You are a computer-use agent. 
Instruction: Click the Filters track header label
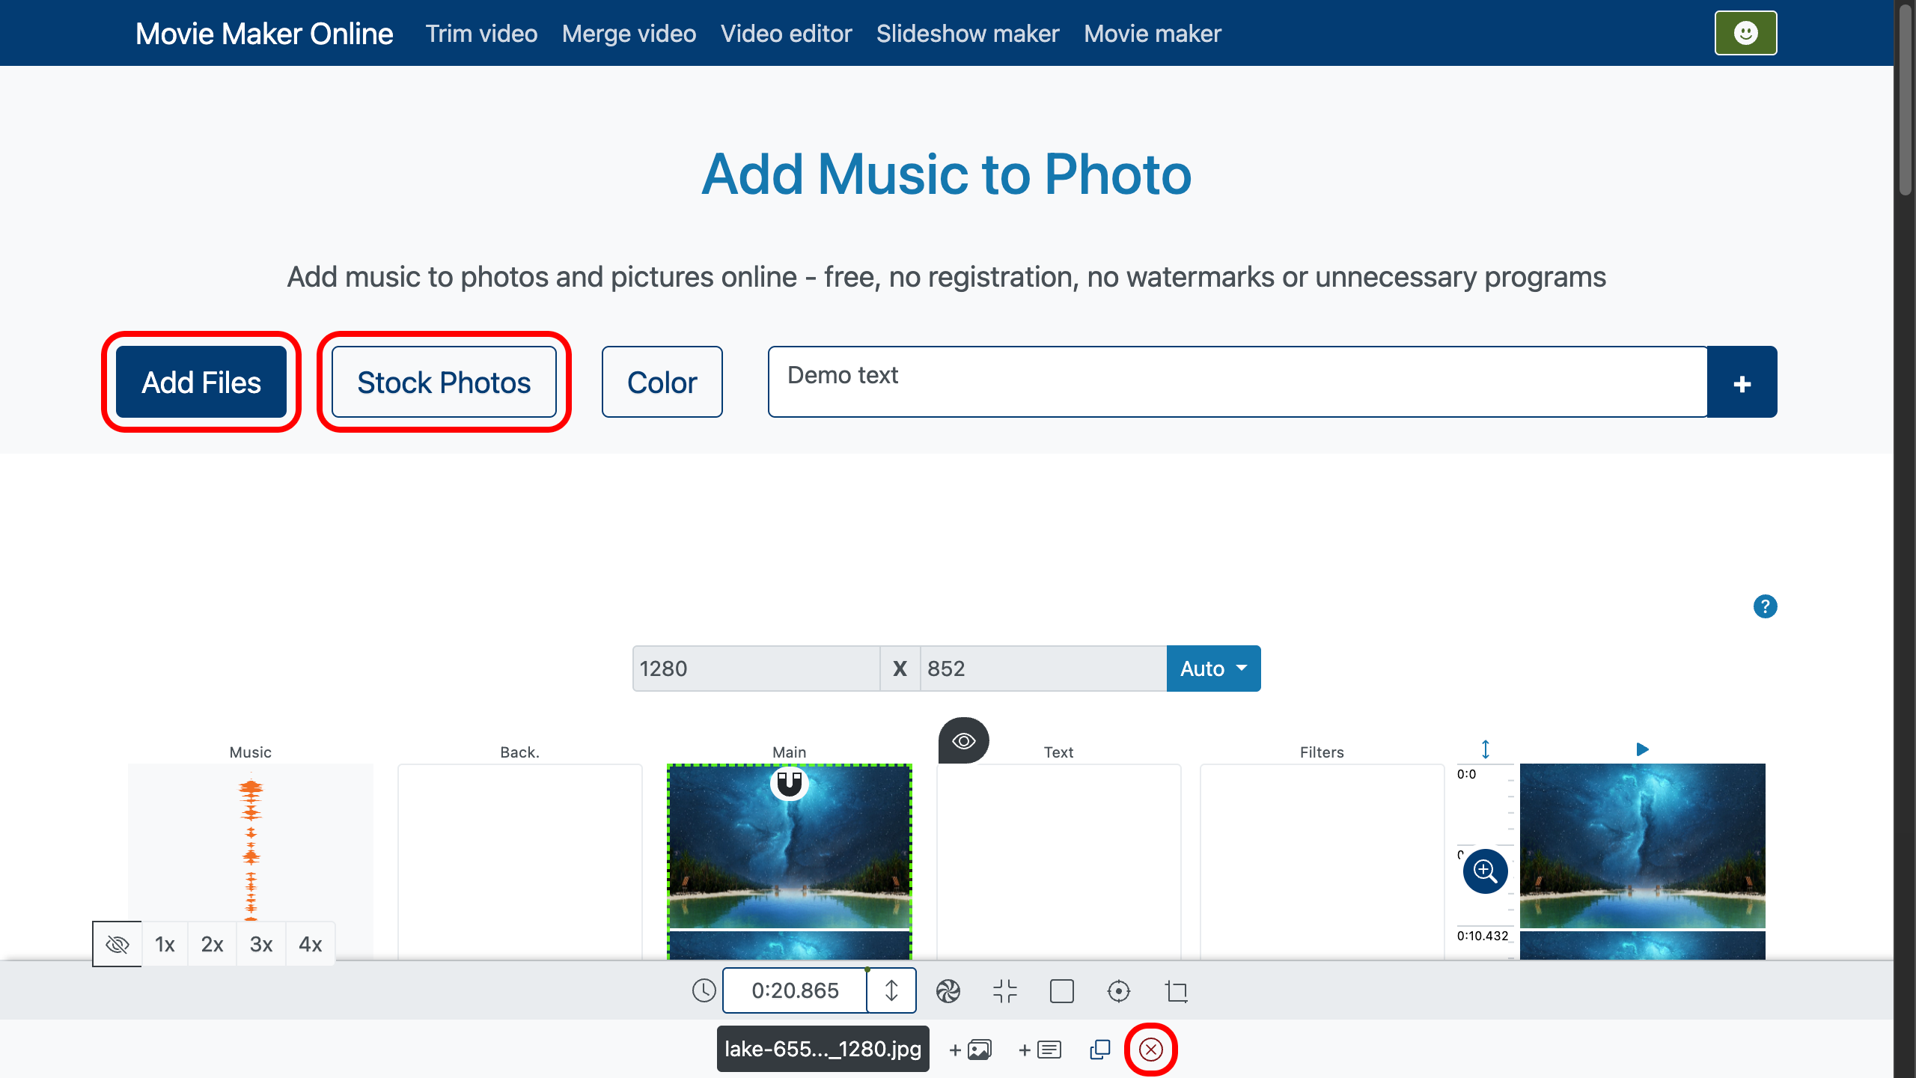click(x=1322, y=752)
